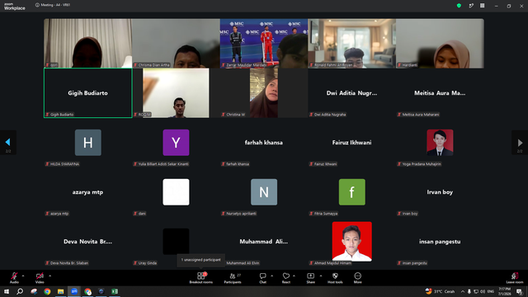Viewport: 528px width, 297px height.
Task: Open the Windows notification center
Action: pos(519,291)
